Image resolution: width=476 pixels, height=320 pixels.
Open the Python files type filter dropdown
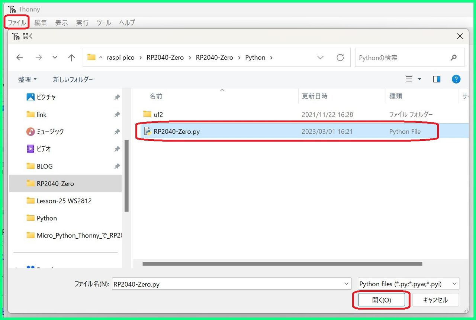coord(408,284)
